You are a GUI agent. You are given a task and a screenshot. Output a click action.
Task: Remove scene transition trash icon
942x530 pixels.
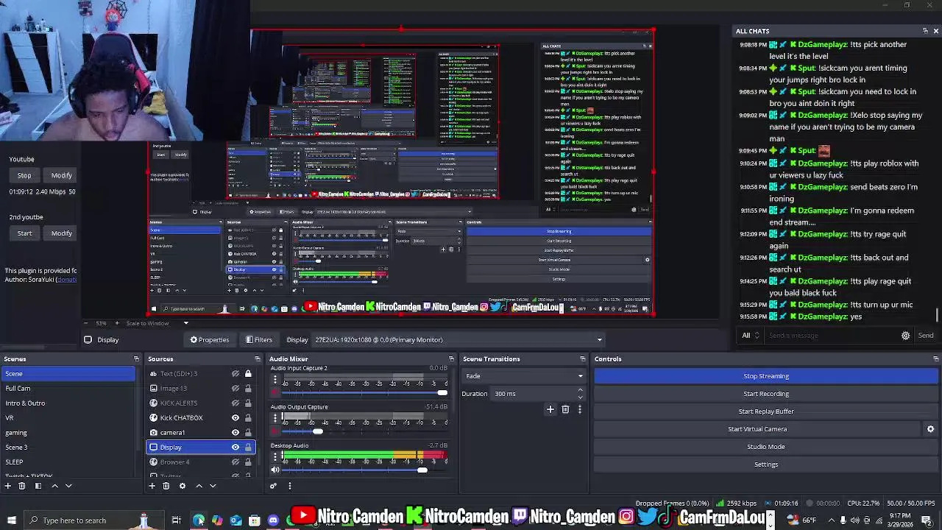[565, 409]
